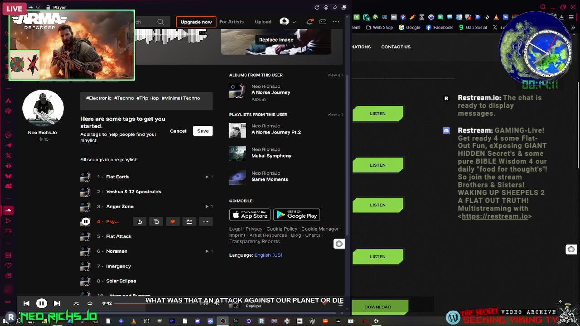Select the Anger Zone track
The width and height of the screenshot is (580, 326).
(120, 206)
